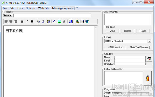Open the Web Site menu

pyautogui.click(x=44, y=8)
